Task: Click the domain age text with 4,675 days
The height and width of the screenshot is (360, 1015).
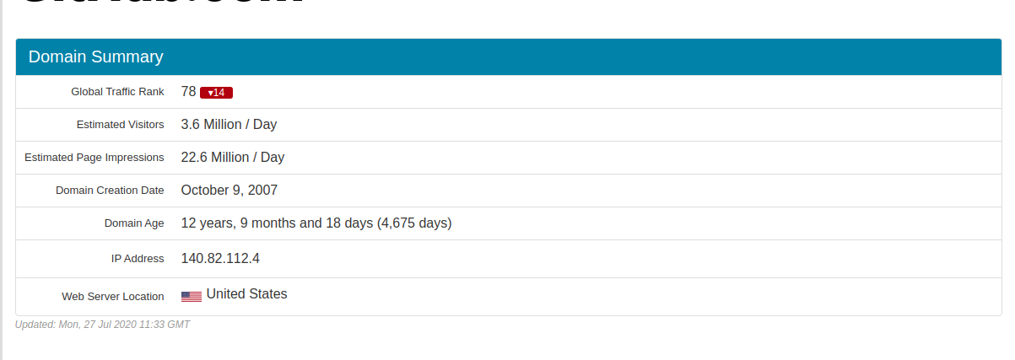Action: click(316, 223)
